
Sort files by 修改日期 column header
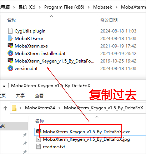[109, 20]
